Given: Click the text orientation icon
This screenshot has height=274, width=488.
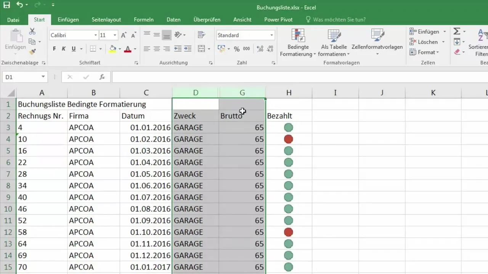Looking at the screenshot, I should click(178, 35).
